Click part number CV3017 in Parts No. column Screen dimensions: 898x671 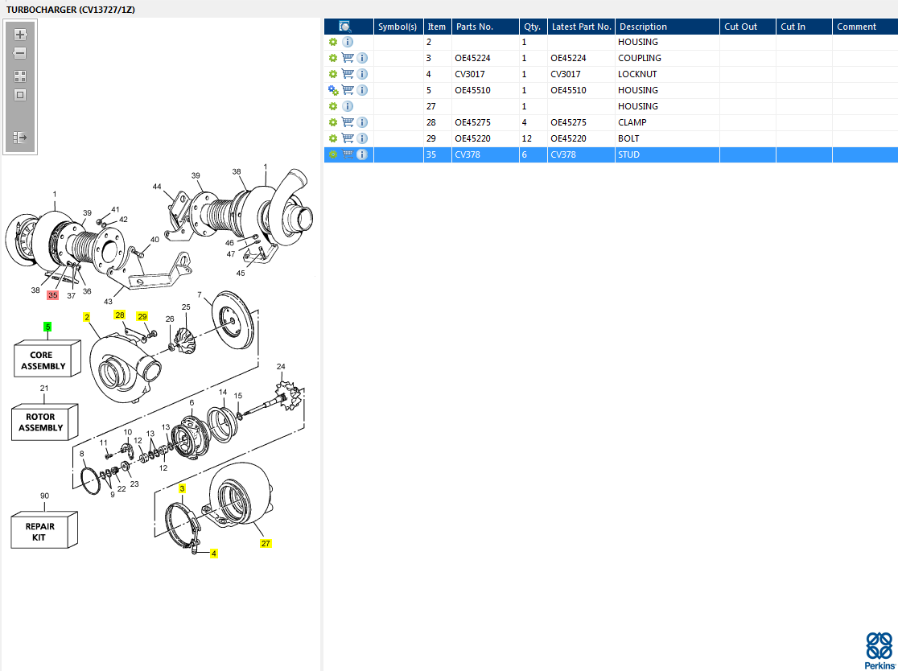(470, 74)
